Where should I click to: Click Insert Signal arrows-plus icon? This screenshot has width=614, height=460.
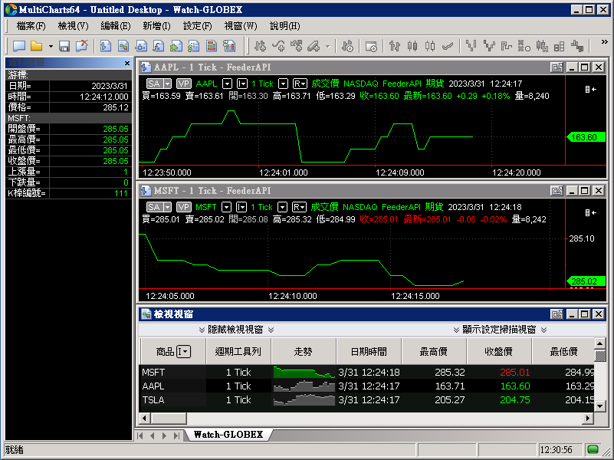(x=297, y=46)
